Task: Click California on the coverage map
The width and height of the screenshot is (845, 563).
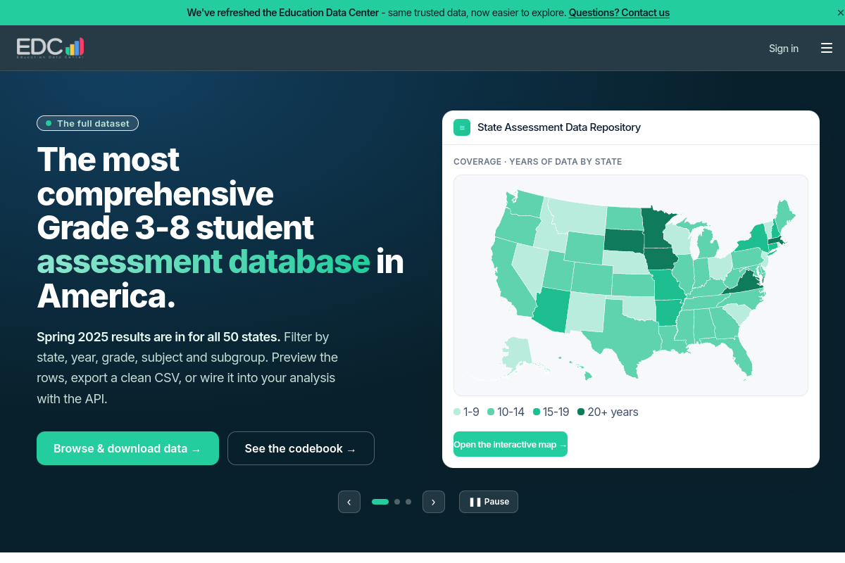Action: coord(511,281)
